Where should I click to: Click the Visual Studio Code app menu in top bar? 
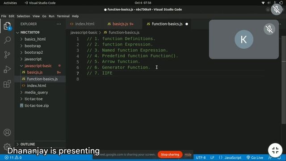click(x=40, y=3)
